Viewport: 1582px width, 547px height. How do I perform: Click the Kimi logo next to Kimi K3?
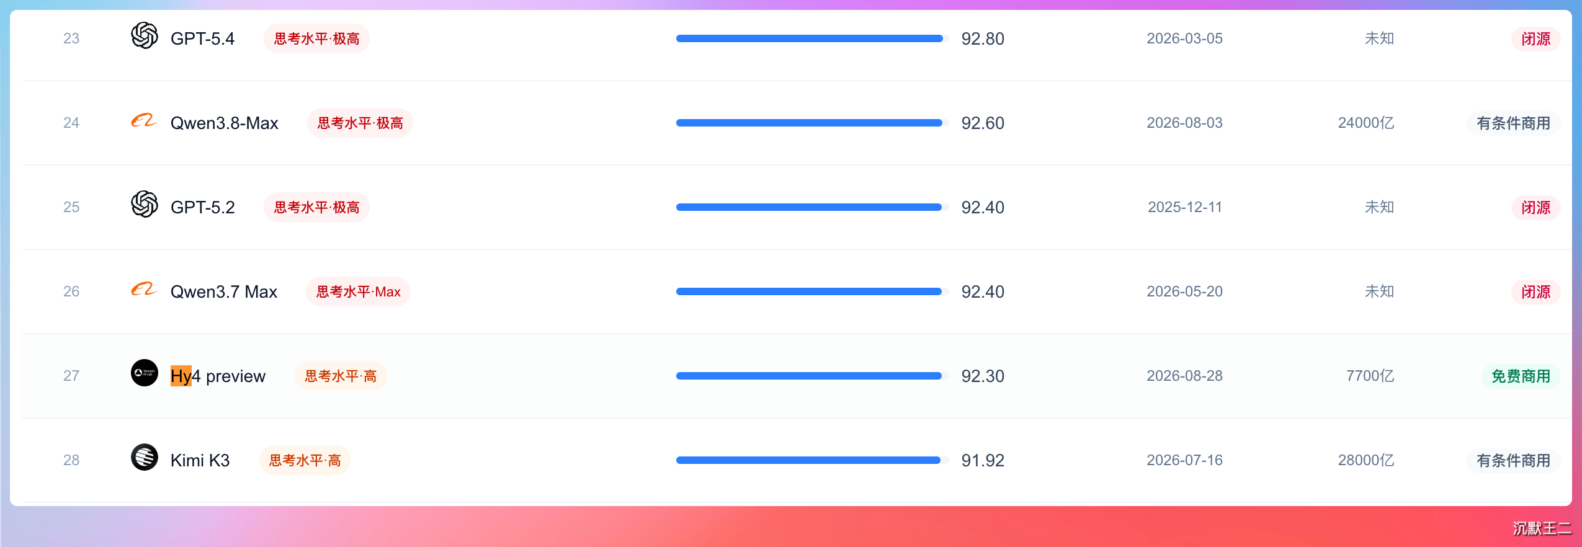click(145, 457)
